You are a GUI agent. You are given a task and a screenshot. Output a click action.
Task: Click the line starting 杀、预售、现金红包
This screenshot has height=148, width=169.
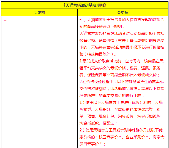pyautogui.click(x=121, y=116)
